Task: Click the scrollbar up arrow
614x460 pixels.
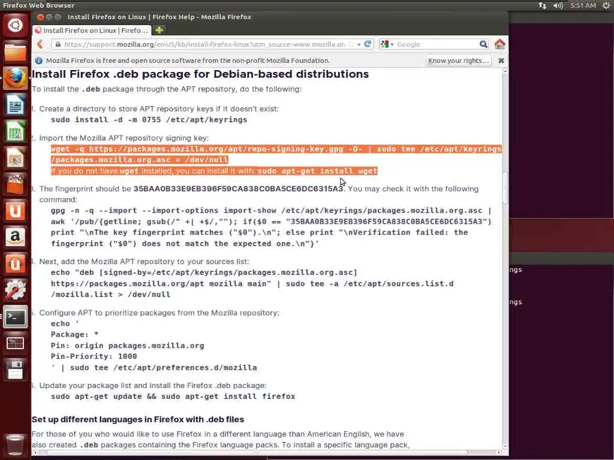Action: click(x=505, y=72)
